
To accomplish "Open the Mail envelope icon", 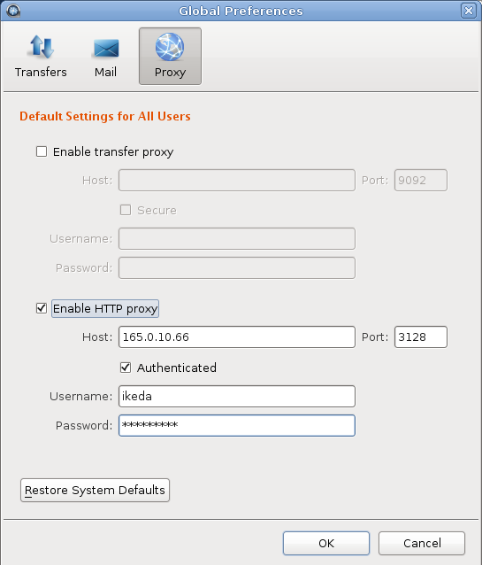I will click(x=106, y=49).
